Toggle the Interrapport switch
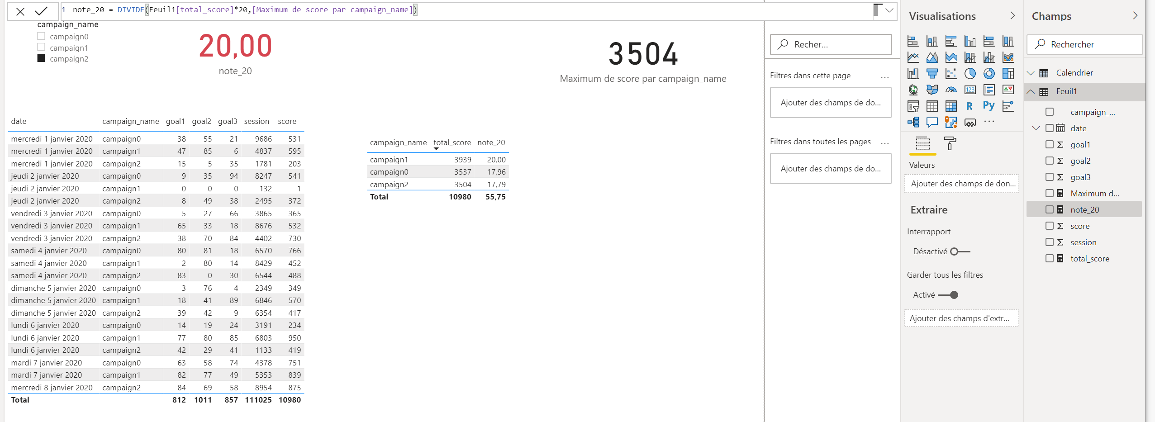Image resolution: width=1155 pixels, height=422 pixels. pyautogui.click(x=960, y=251)
